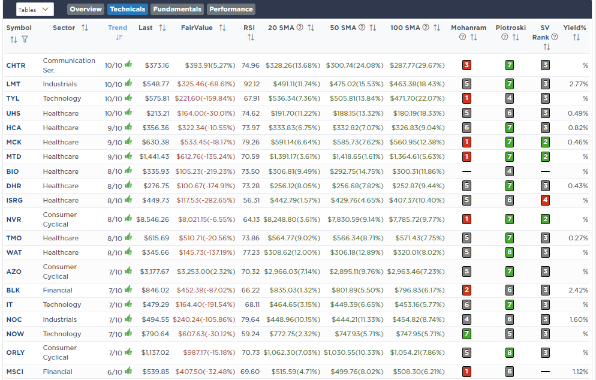Screen dimensions: 596x380
Task: Sort by SV Rank column
Action: click(547, 47)
